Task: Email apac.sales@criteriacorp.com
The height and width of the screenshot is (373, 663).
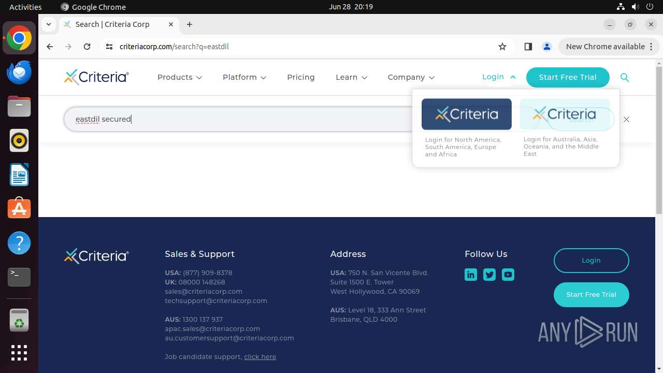Action: (212, 328)
